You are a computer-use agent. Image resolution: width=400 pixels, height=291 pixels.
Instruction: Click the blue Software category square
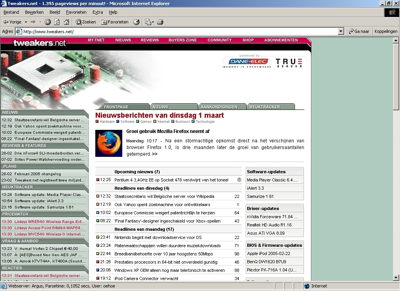(x=118, y=122)
